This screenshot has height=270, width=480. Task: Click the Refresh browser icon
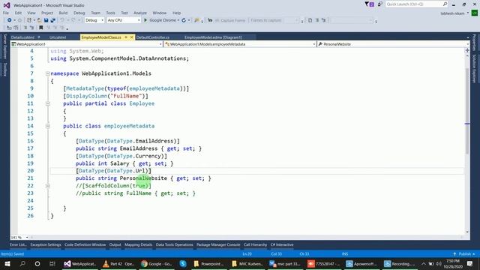[x=184, y=20]
